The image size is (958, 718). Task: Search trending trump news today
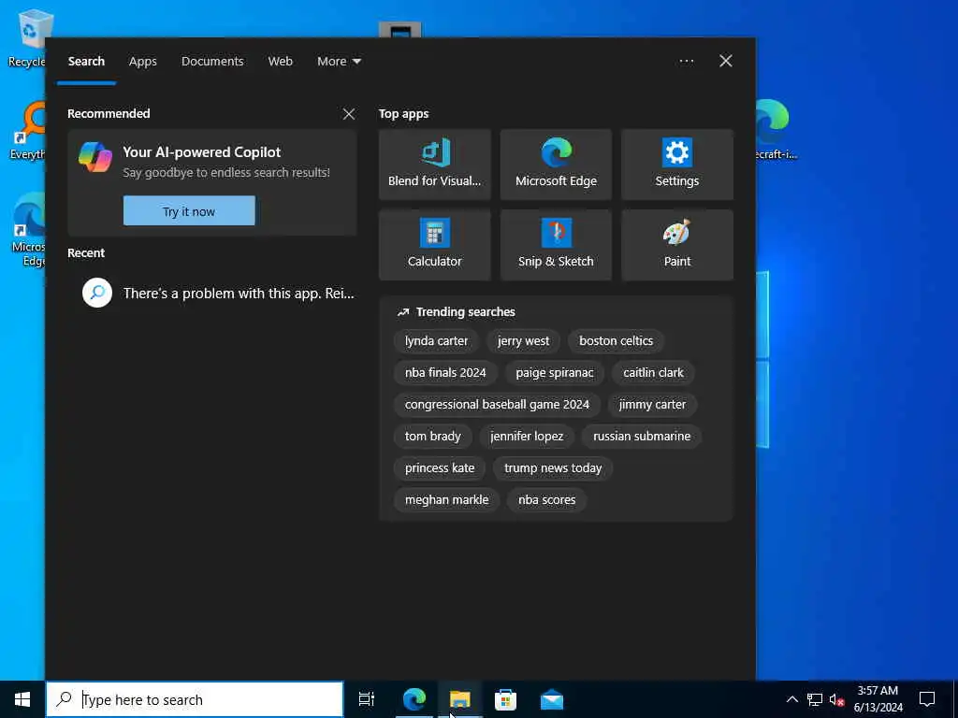pyautogui.click(x=553, y=467)
